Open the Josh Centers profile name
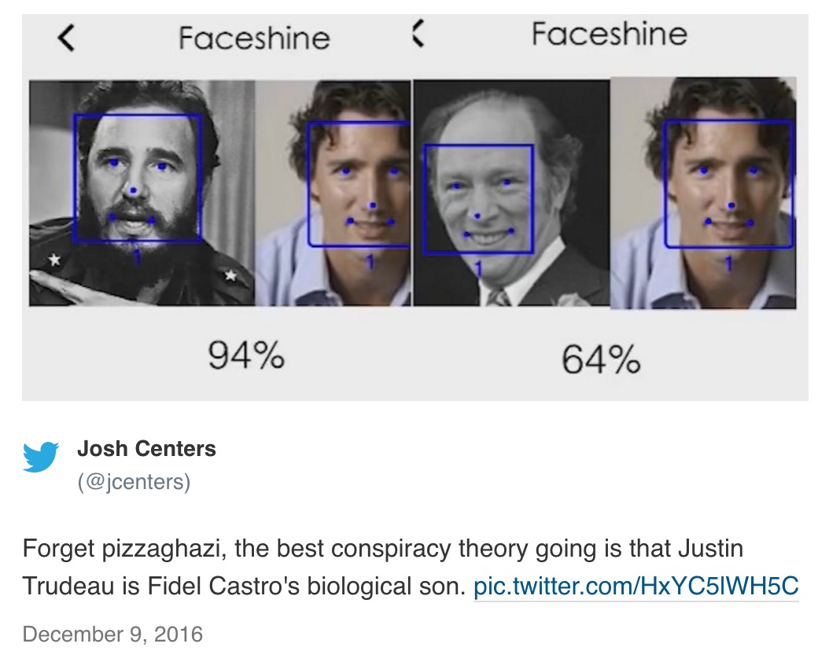This screenshot has height=662, width=818. 146,449
